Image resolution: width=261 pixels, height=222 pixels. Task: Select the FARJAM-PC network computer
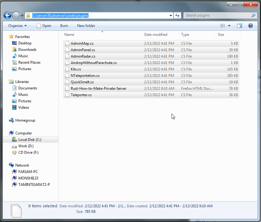28,172
